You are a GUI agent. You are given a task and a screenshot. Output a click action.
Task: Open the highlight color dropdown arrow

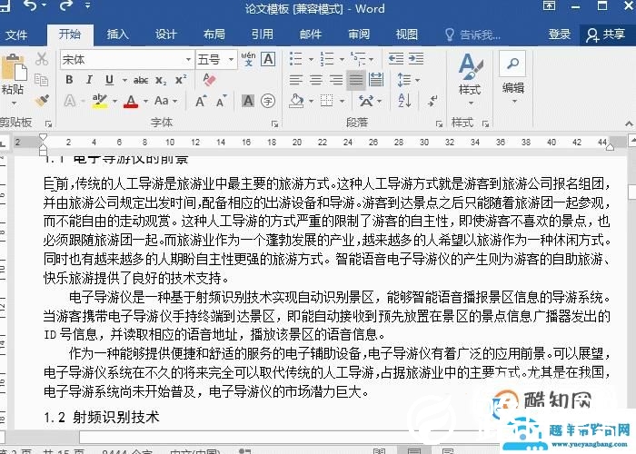pyautogui.click(x=114, y=101)
